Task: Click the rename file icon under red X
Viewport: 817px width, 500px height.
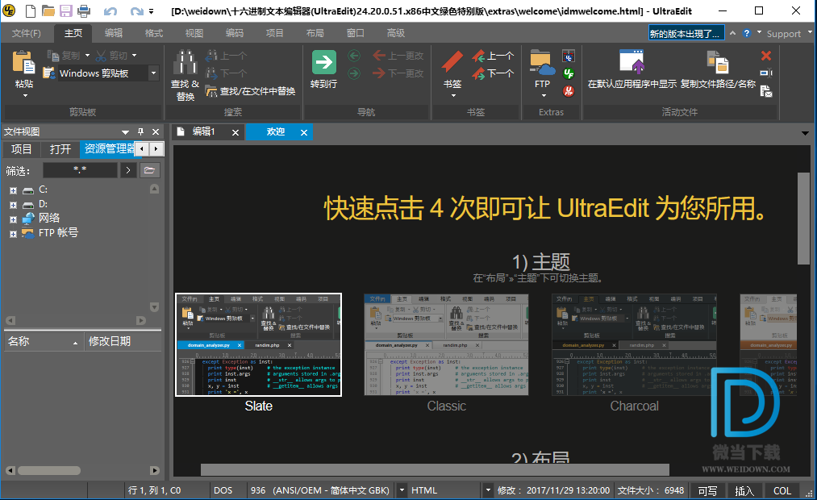Action: point(766,73)
